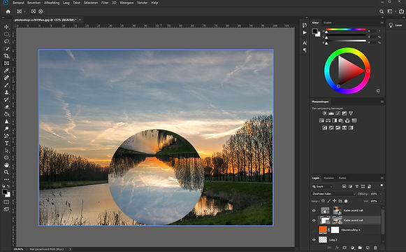The image size is (406, 252).
Task: Select the Paint Bucket tool
Action: [6, 114]
